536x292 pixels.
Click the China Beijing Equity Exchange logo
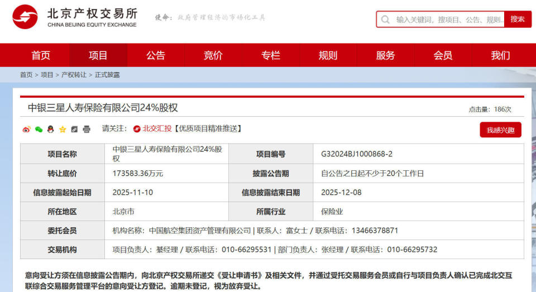click(75, 17)
